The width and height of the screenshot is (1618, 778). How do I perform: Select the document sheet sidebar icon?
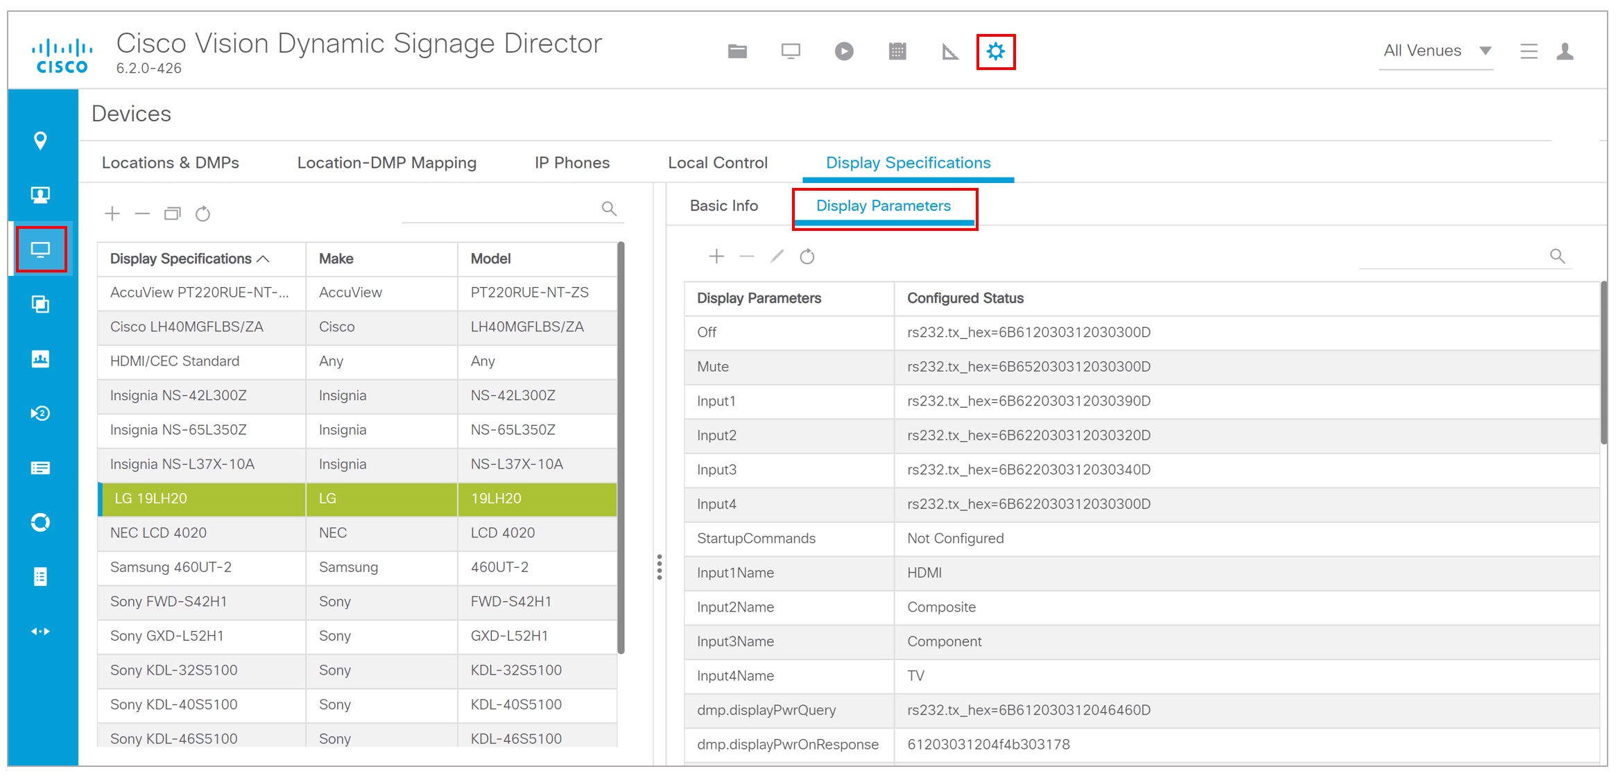41,577
